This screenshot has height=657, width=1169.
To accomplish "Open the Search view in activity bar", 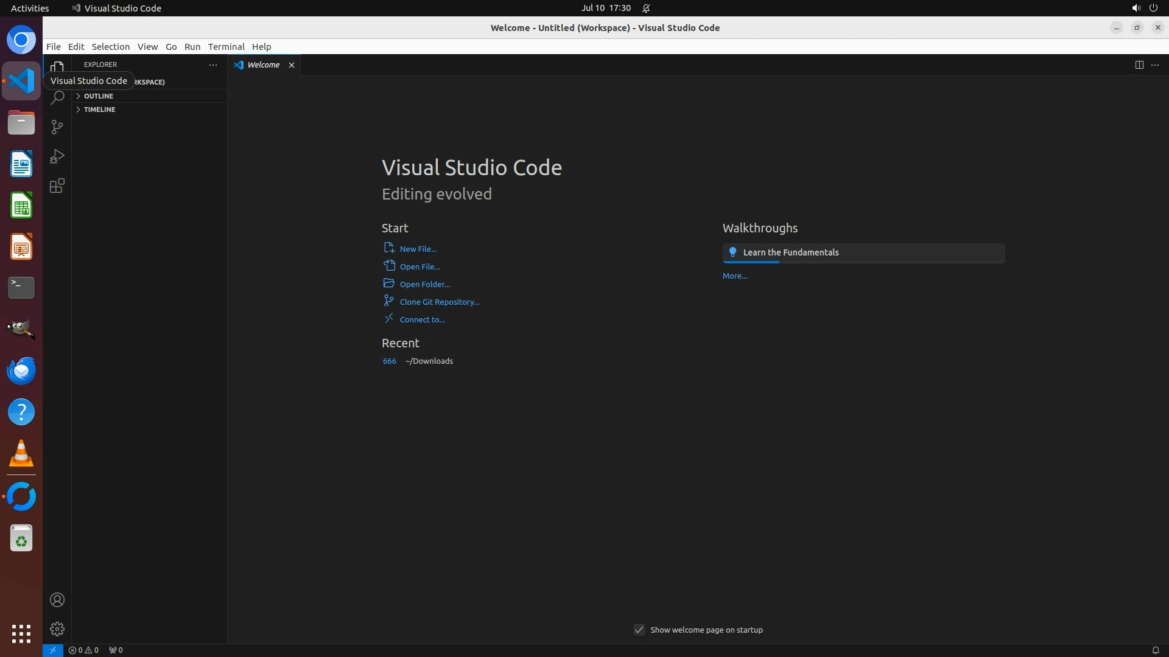I will click(x=57, y=97).
